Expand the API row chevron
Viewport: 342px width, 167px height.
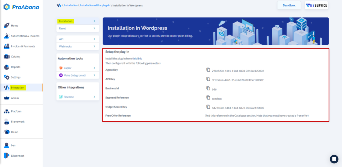(95, 39)
